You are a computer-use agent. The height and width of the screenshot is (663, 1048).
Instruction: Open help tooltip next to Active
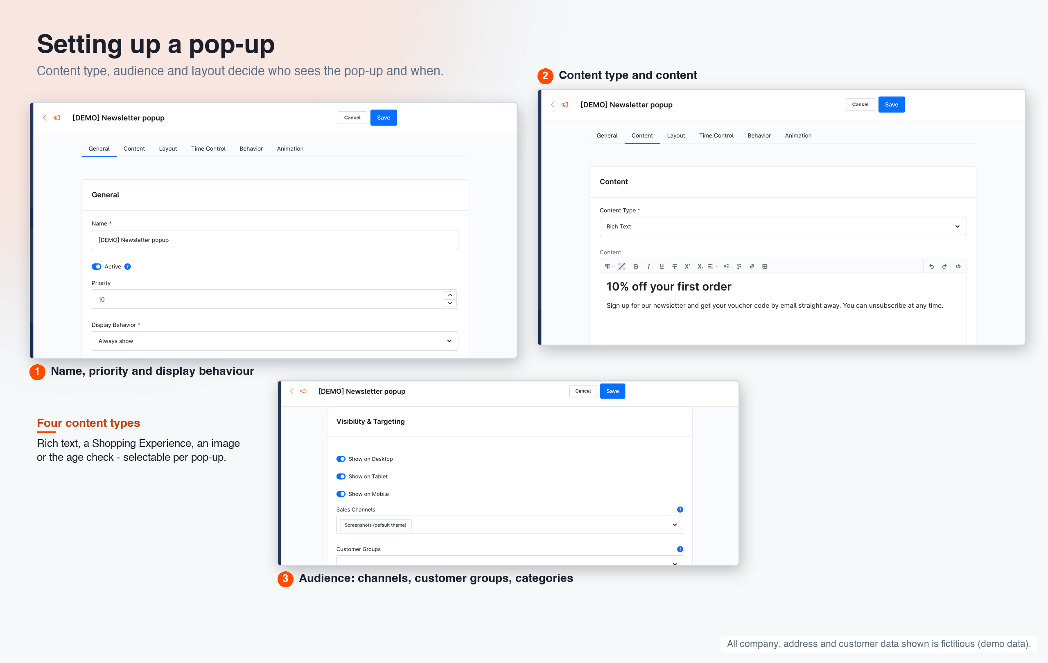[127, 267]
